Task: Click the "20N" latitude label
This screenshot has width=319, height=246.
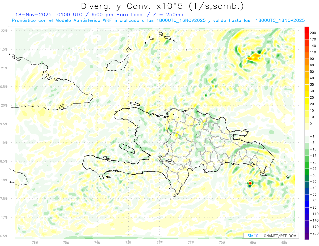Action: (4, 105)
